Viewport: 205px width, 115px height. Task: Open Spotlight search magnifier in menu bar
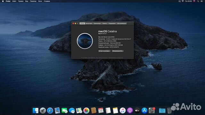(x=198, y=1)
